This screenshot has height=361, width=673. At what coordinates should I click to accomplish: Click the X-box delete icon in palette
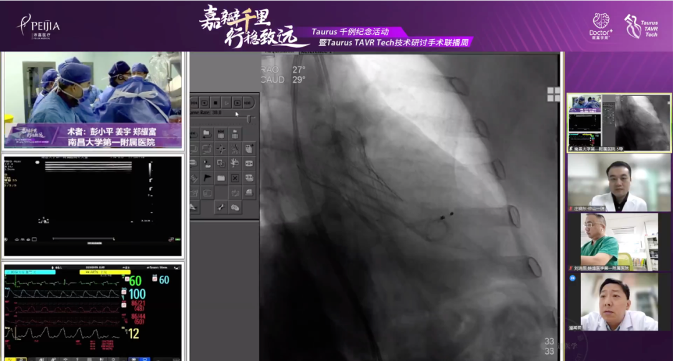point(235,178)
